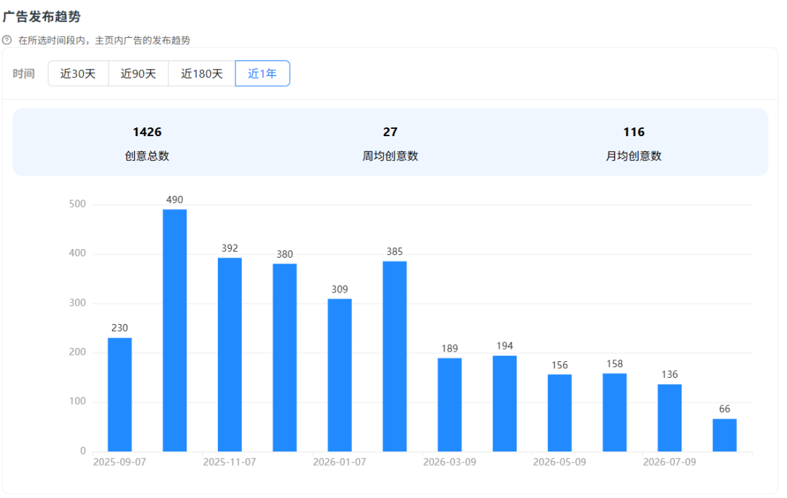Click the 1426 创意总数 value
787x498 pixels.
click(147, 132)
